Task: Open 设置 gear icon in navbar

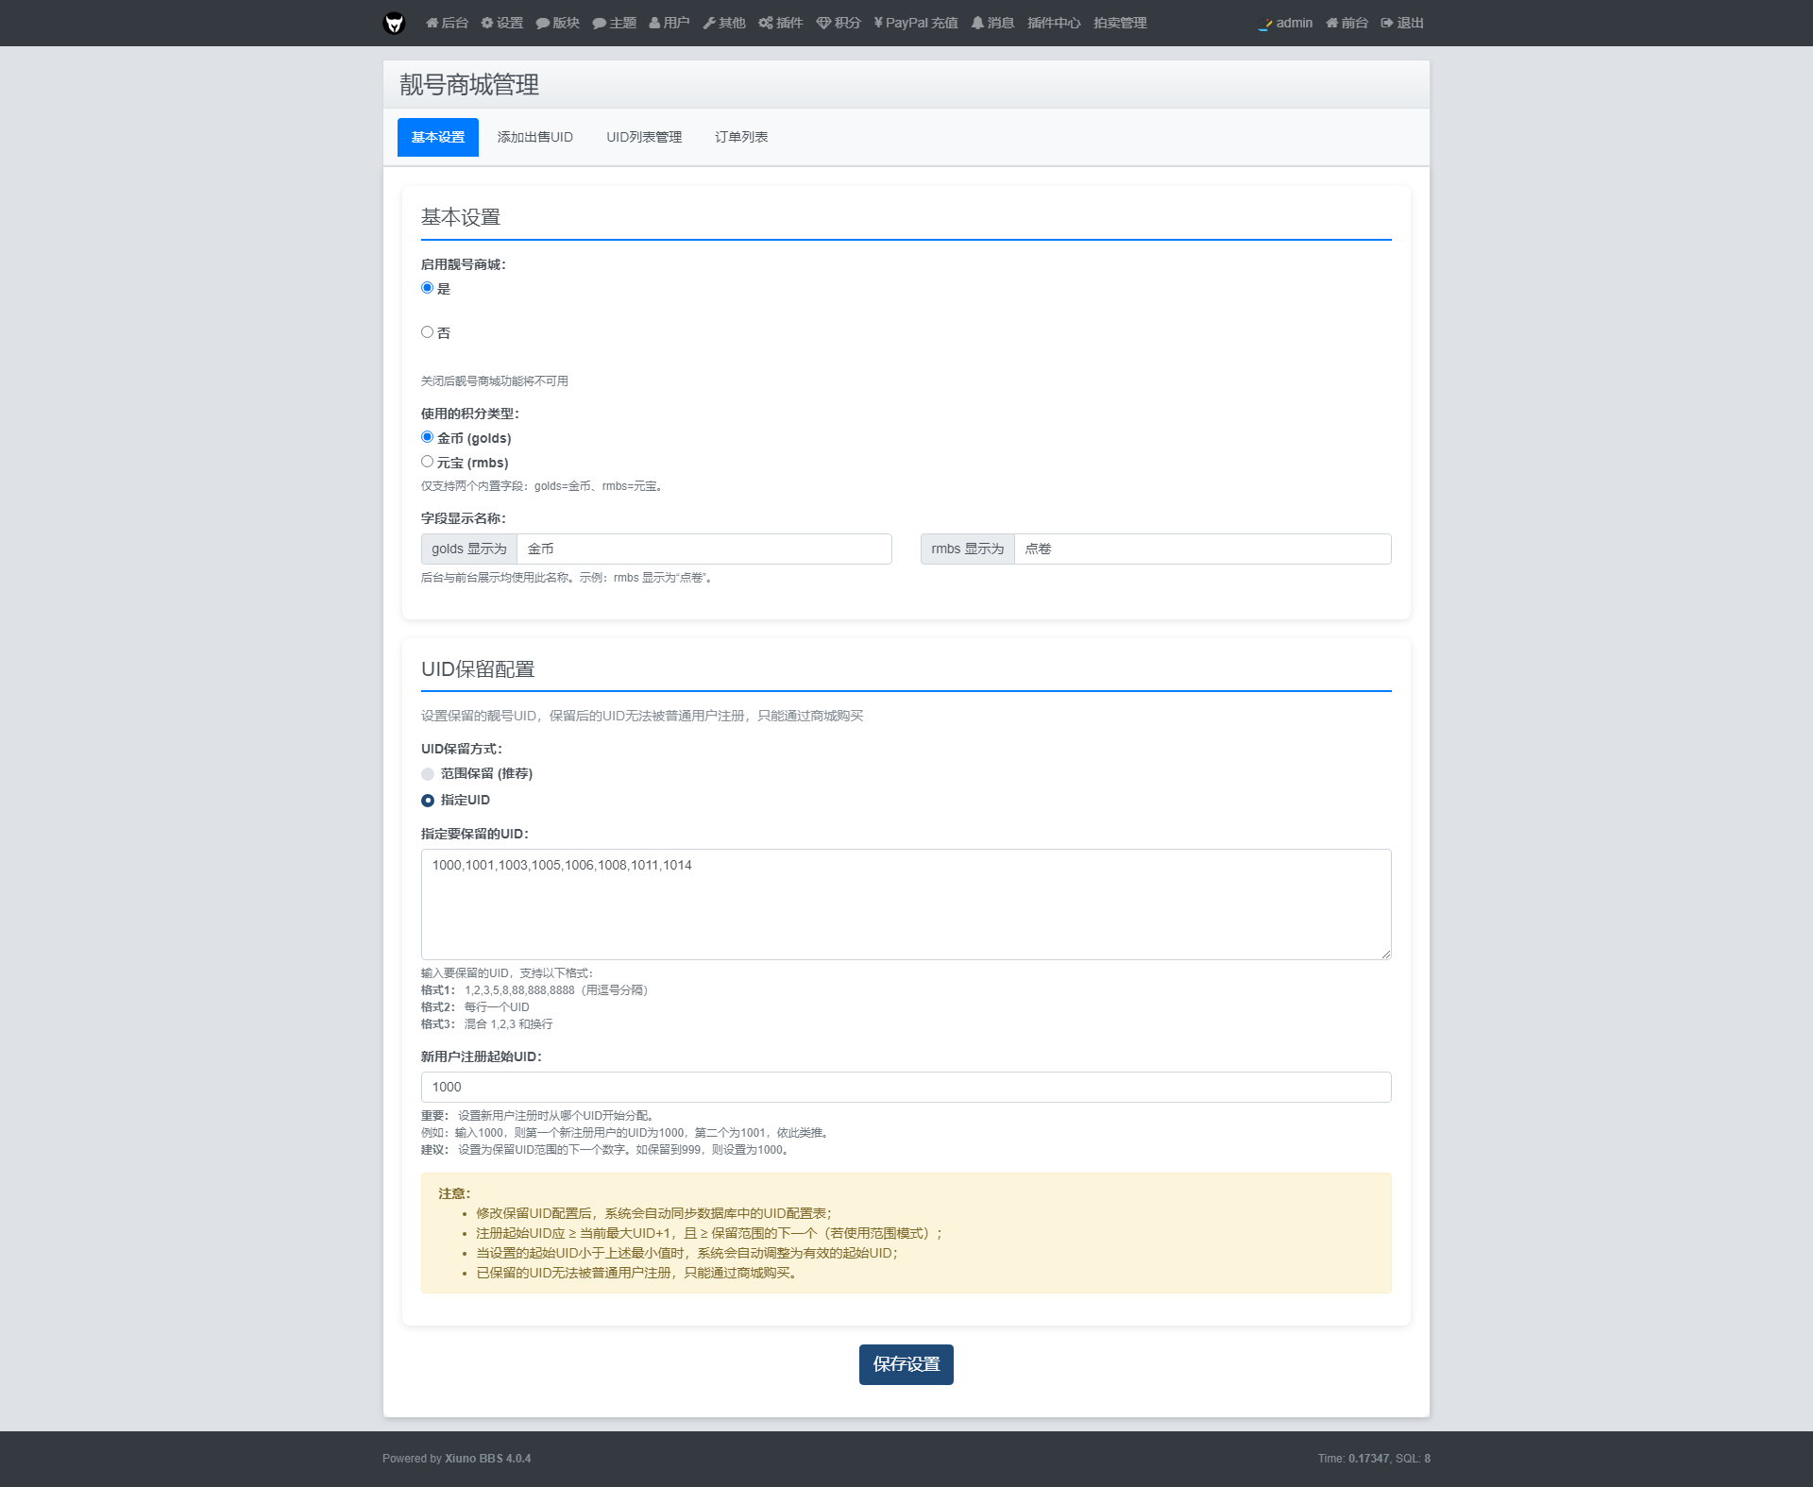Action: click(x=501, y=23)
